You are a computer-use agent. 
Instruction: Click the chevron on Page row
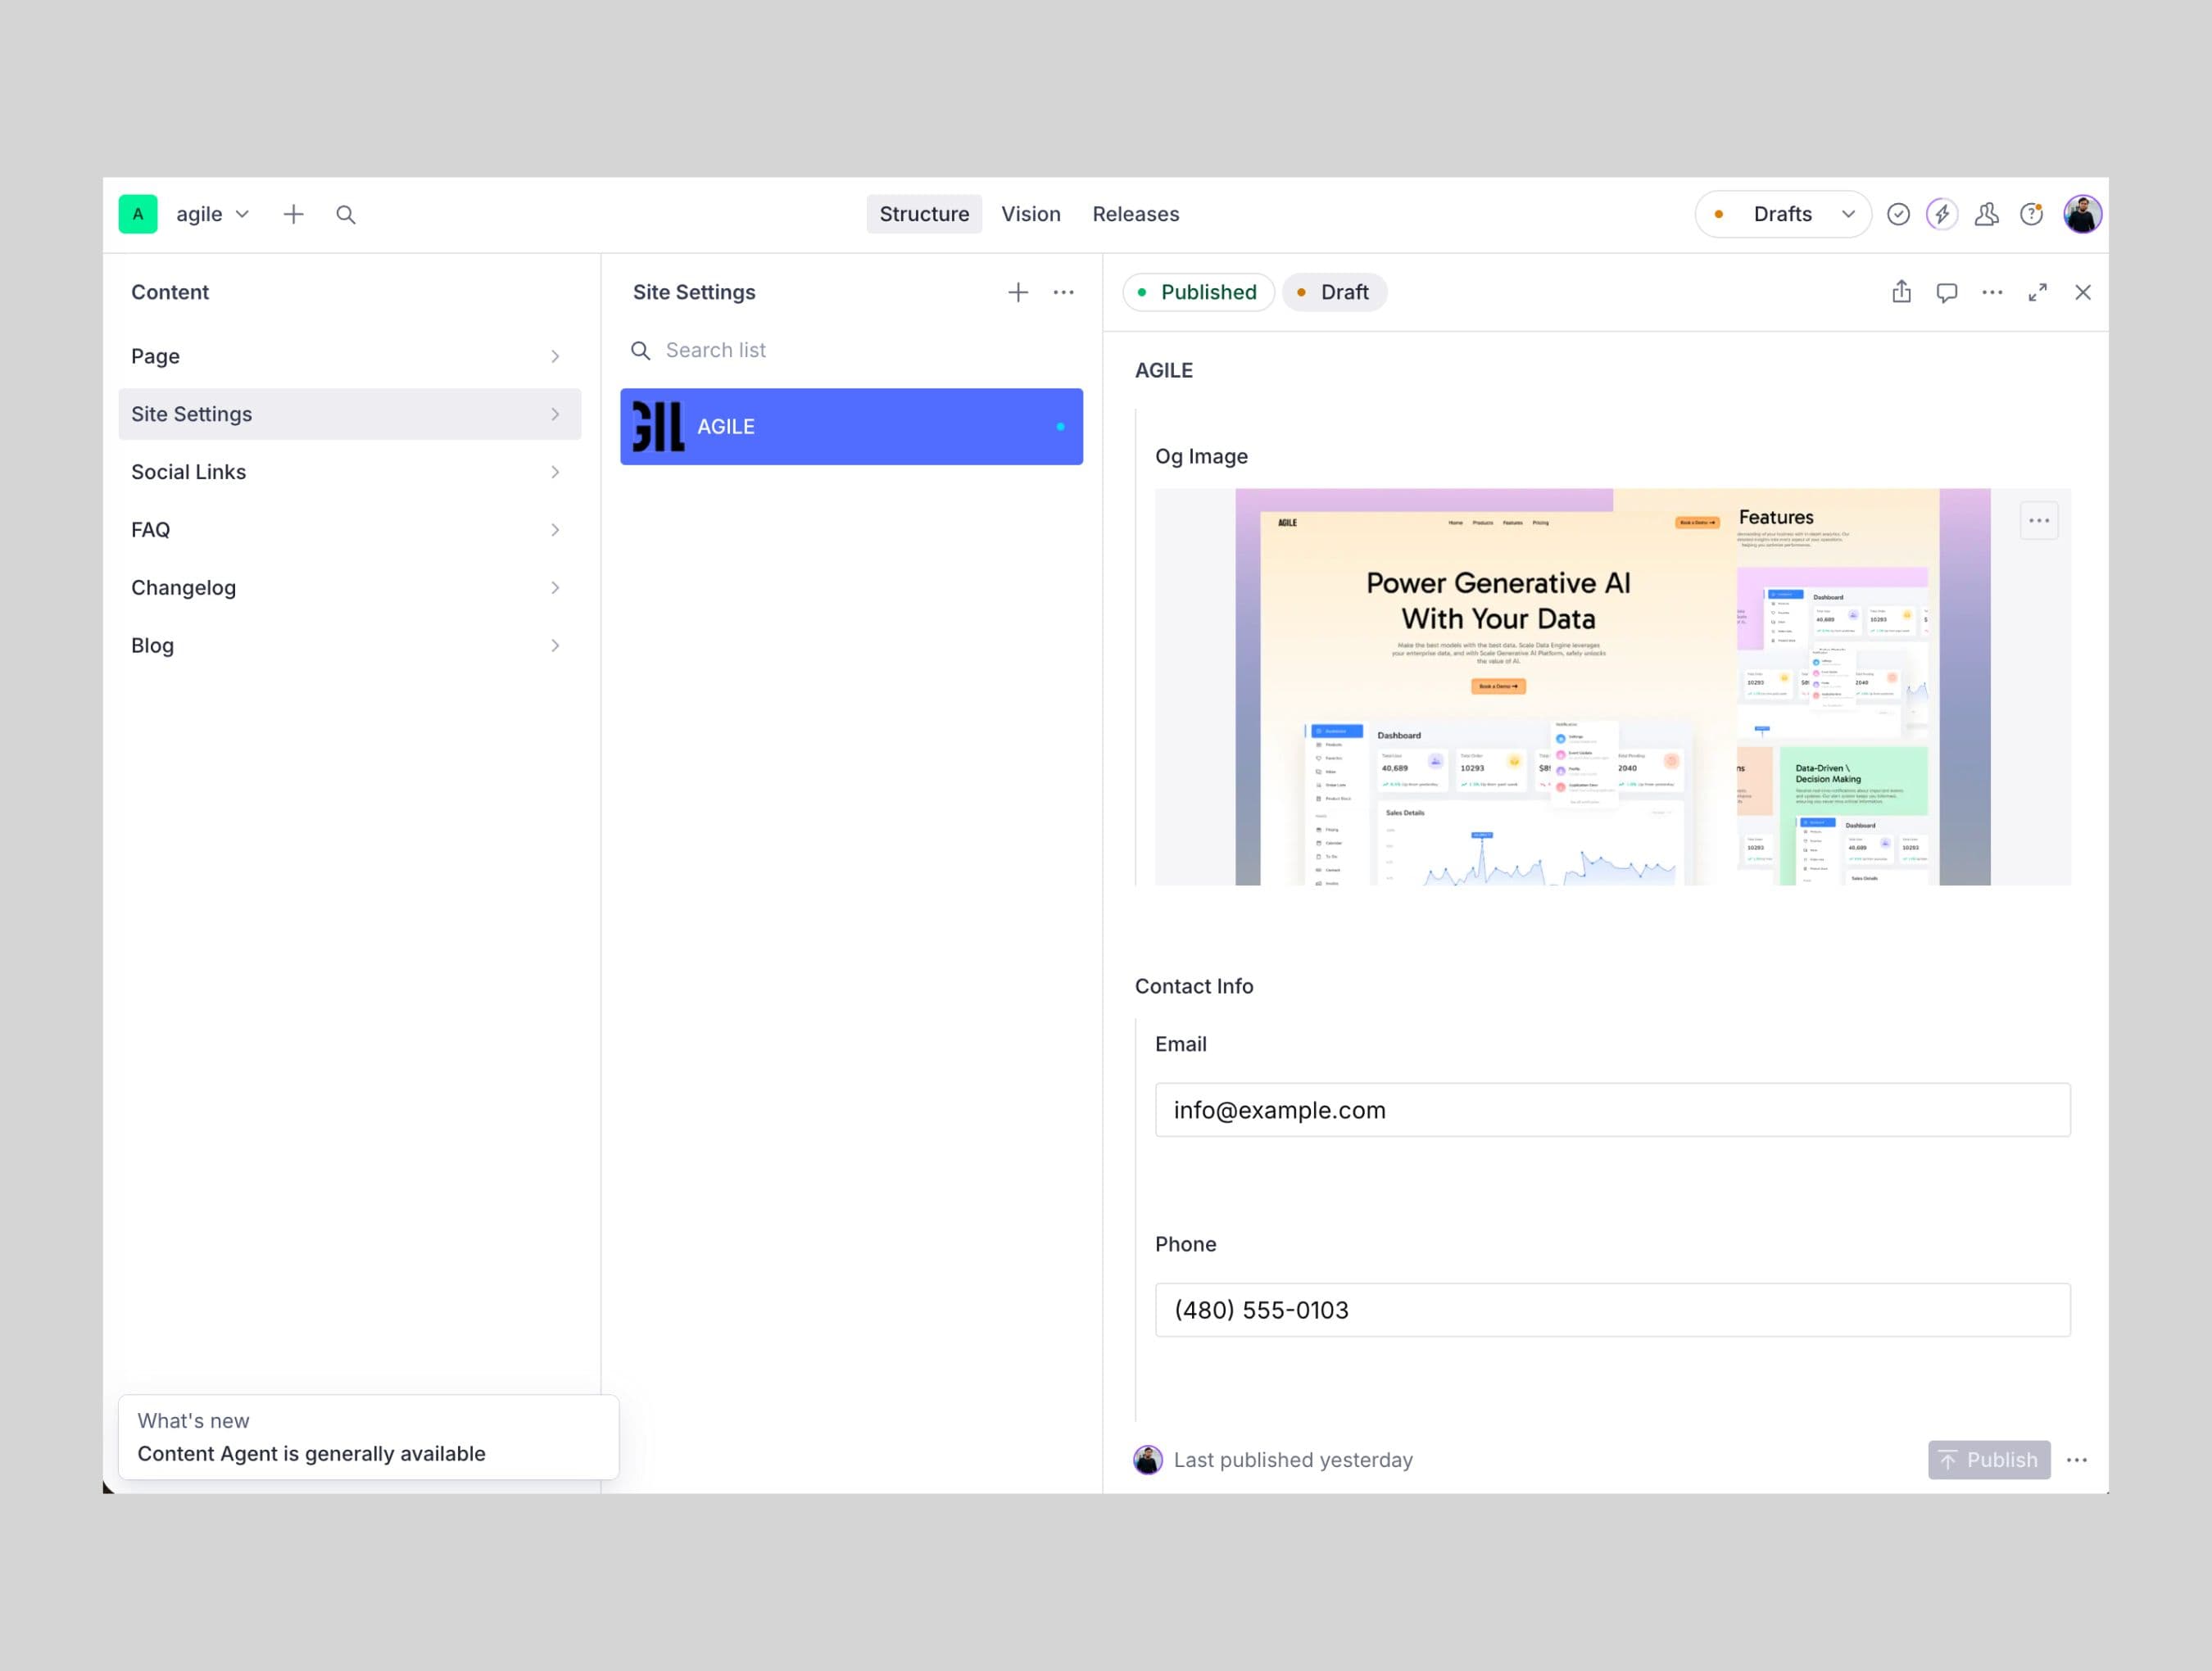pos(555,356)
